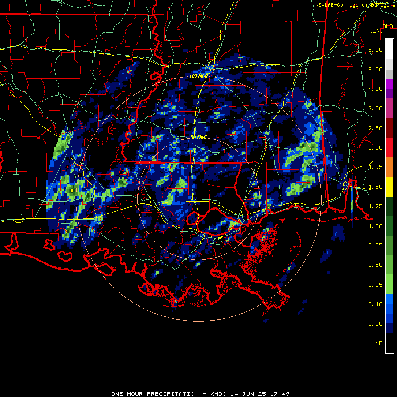Image resolution: width=397 pixels, height=397 pixels.
Task: Pick the white swatch on the color scale
Action: (x=390, y=49)
